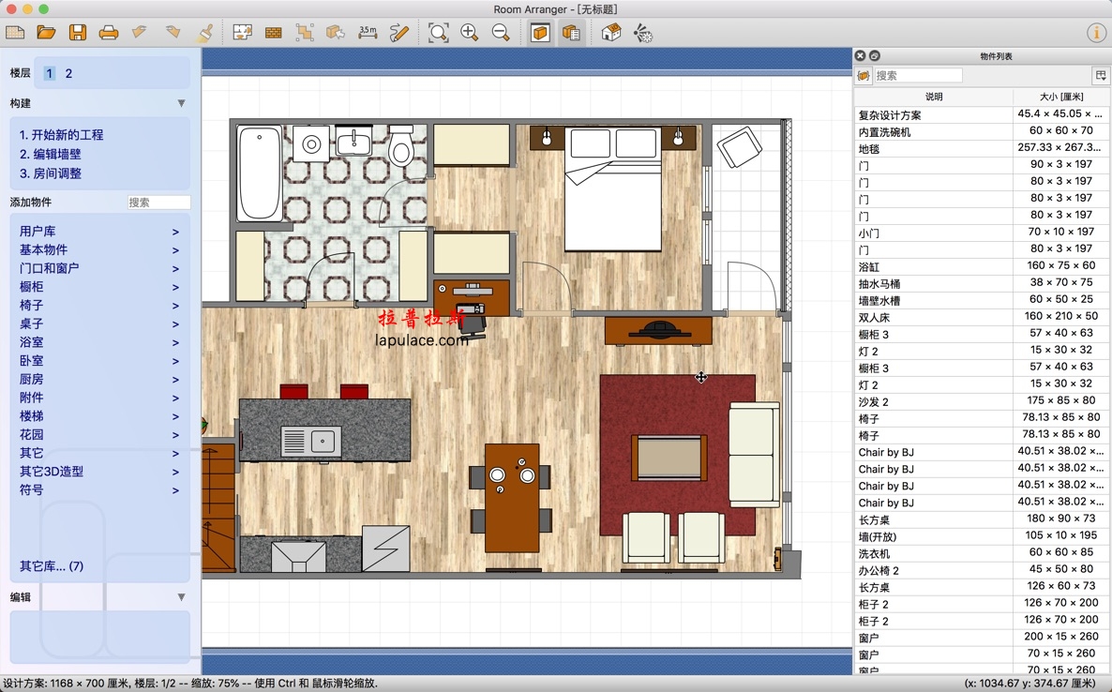The width and height of the screenshot is (1112, 692).
Task: Open a project file using folder icon
Action: (46, 33)
